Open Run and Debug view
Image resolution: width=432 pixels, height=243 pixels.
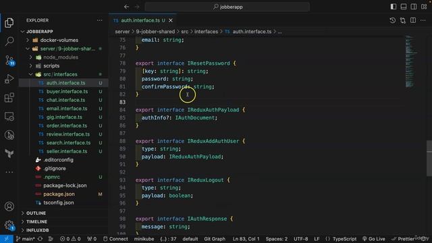[9, 79]
